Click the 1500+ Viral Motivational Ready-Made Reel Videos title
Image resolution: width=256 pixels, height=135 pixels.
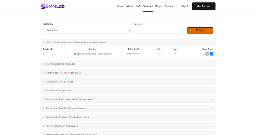click(x=76, y=42)
